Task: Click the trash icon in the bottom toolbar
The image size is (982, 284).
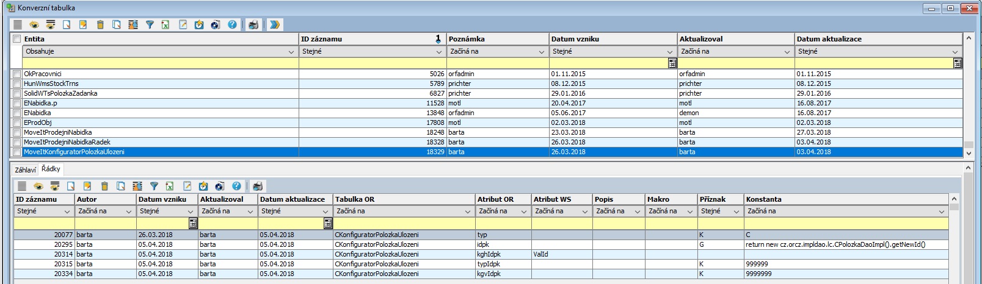Action: [x=104, y=186]
